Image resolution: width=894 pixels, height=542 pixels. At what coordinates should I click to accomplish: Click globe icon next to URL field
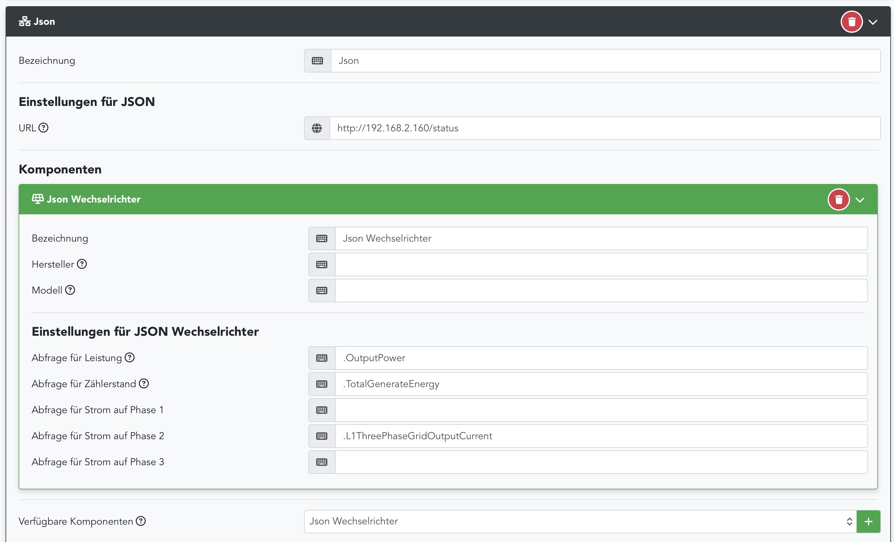click(317, 128)
